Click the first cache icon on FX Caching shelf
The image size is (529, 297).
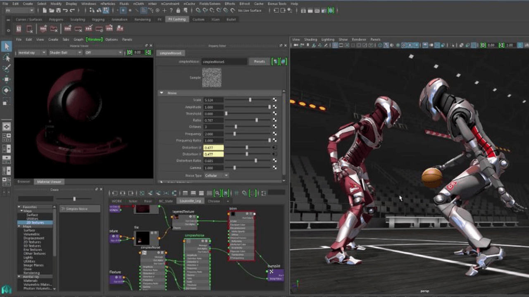click(18, 28)
